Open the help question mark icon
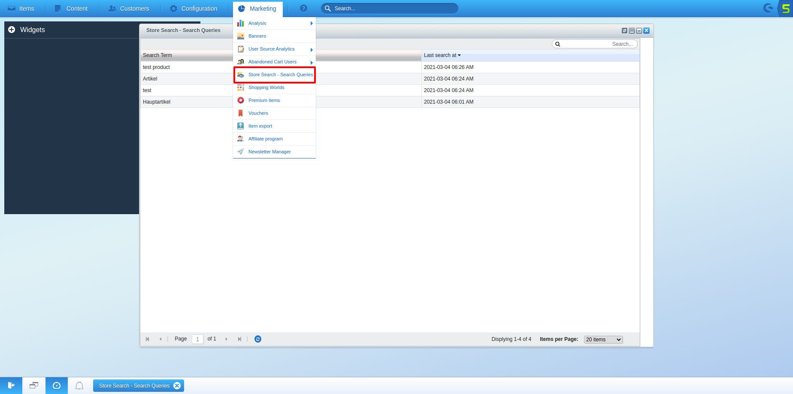 (303, 9)
